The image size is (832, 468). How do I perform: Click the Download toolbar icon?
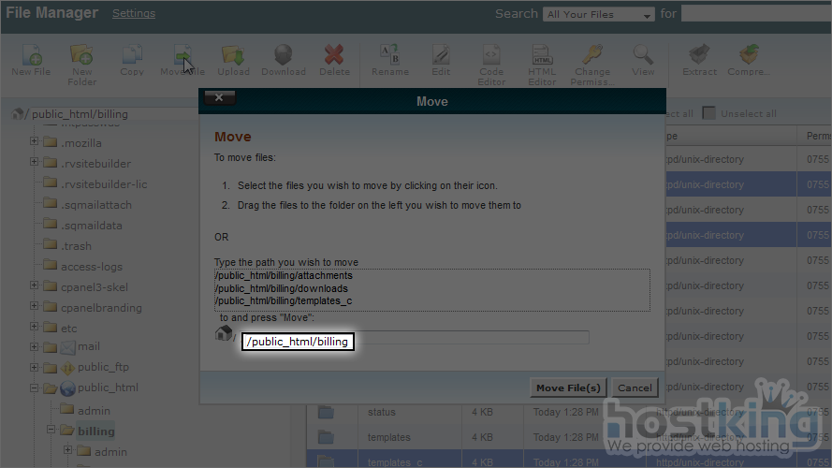pos(283,58)
